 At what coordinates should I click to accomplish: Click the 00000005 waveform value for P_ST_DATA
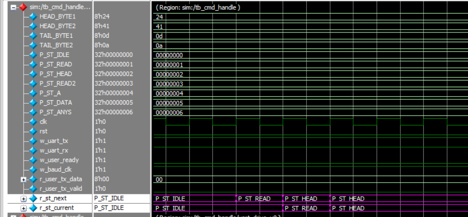(x=169, y=103)
